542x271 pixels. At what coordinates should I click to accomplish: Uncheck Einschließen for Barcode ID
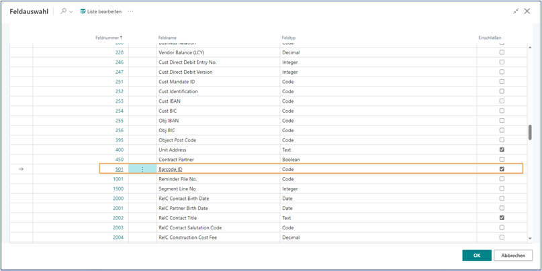coord(502,169)
